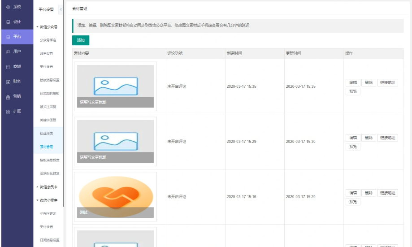Click 链接地址 for the 15:35 material row

pos(387,82)
